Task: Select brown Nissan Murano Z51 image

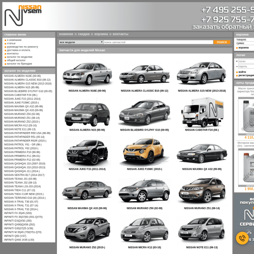Action: [202, 190]
